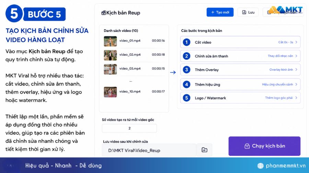Expand the Cắt video step chevron
This screenshot has height=173, width=309.
(x=296, y=42)
